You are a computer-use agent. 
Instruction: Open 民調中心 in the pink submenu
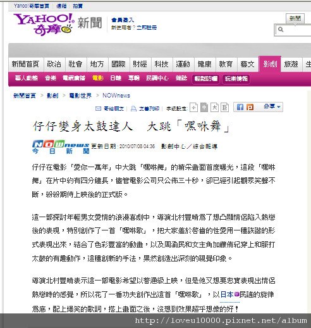[x=157, y=78]
